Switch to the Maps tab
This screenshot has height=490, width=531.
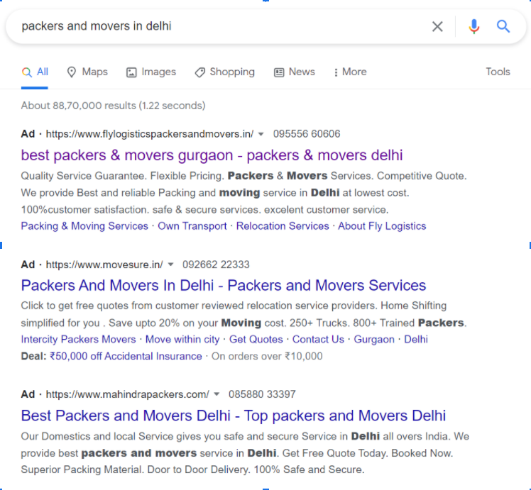click(87, 72)
